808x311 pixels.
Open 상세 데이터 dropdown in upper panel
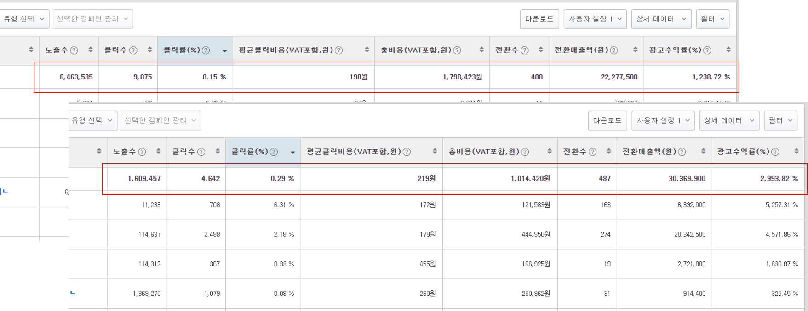pos(661,19)
